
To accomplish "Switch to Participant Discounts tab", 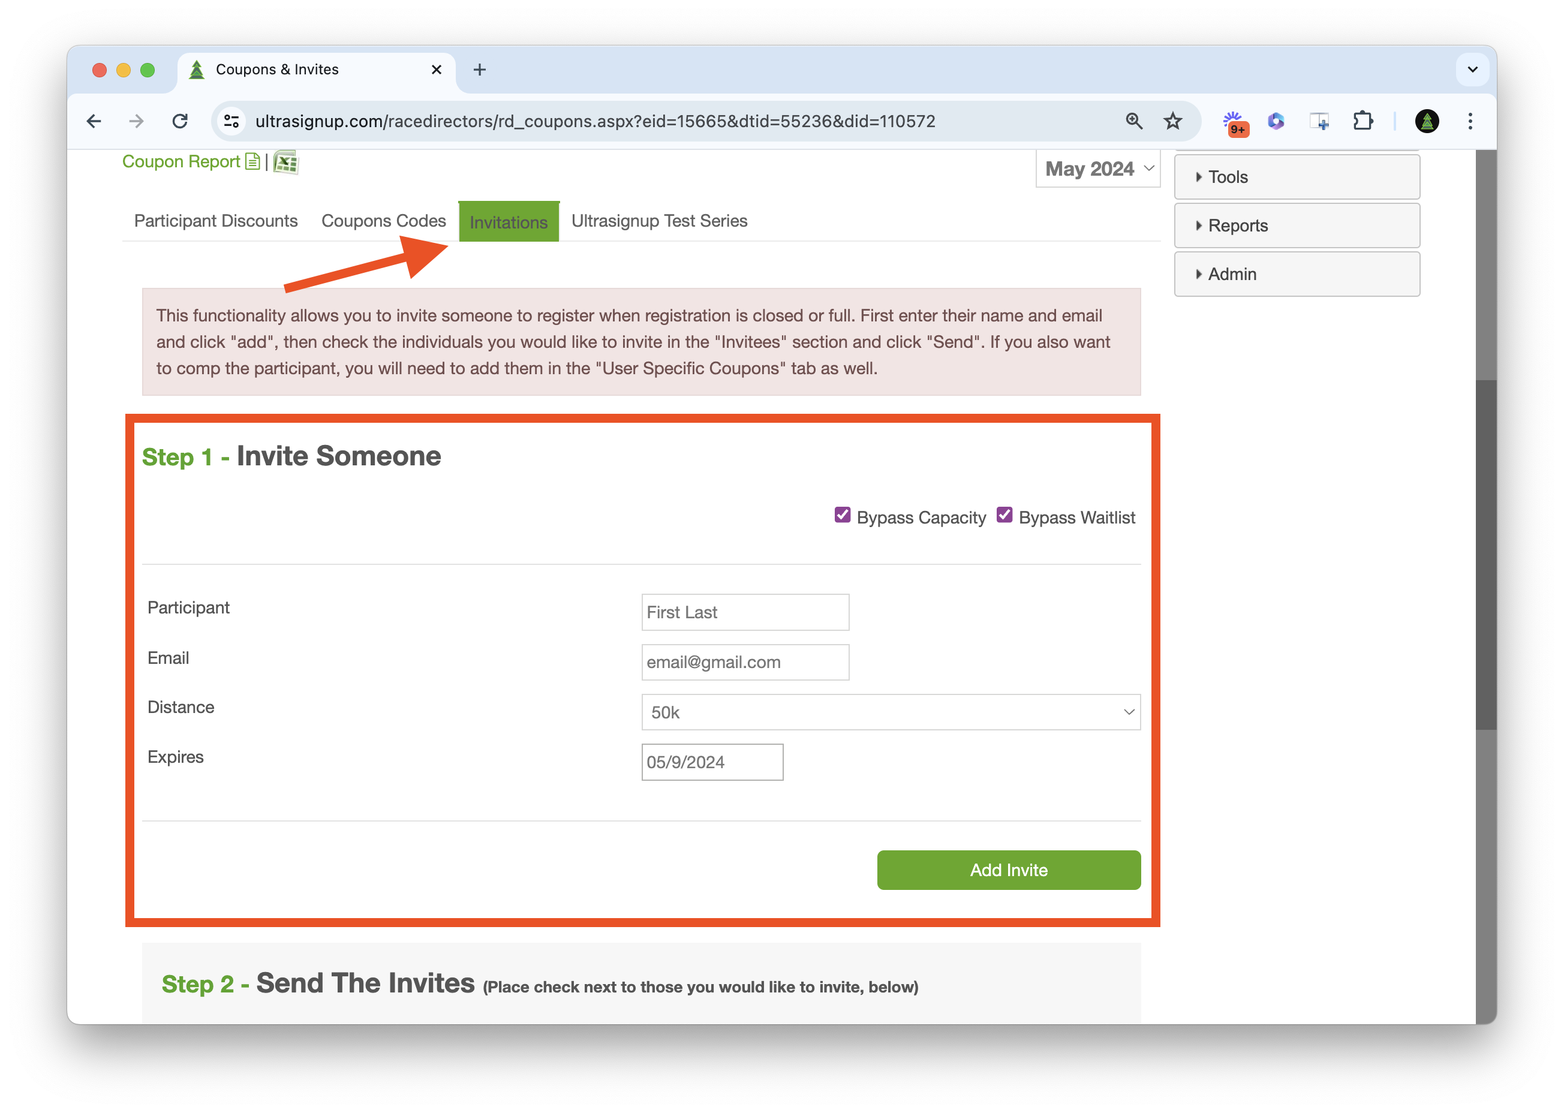I will [x=216, y=221].
